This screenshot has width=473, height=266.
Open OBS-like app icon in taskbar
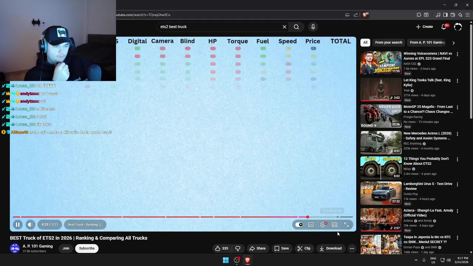[x=237, y=260]
